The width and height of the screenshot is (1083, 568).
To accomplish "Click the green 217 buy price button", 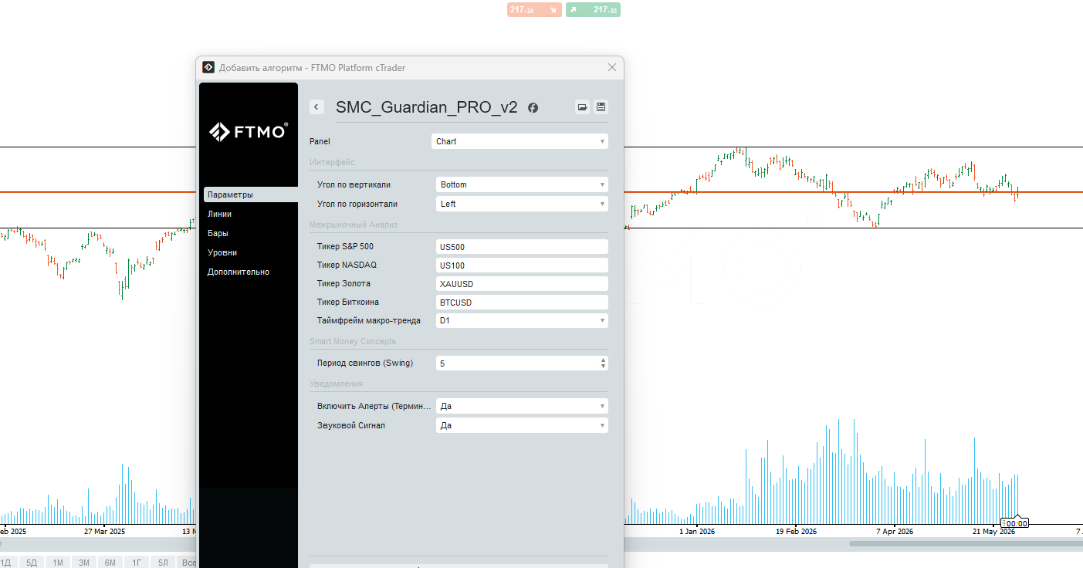I will click(593, 10).
